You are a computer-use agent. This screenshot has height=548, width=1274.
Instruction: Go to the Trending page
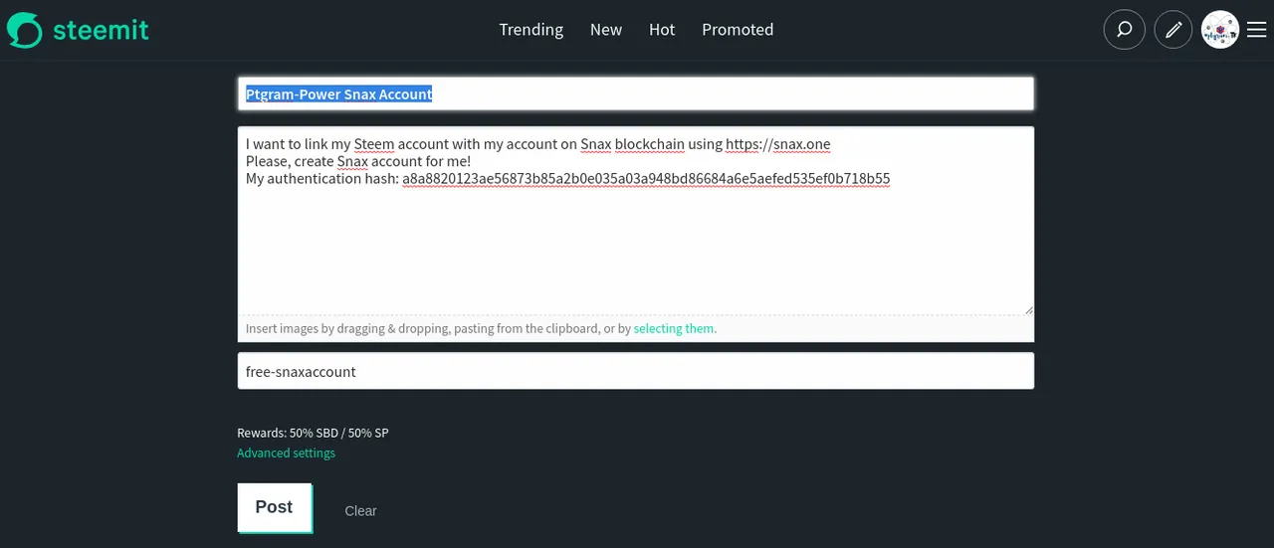[531, 30]
